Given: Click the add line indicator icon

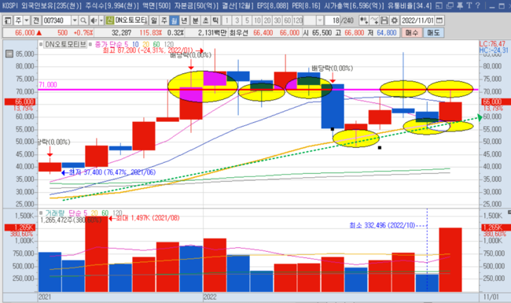Looking at the screenshot, I should (374, 20).
